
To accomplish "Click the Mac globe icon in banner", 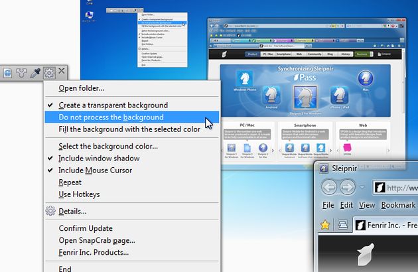I will (x=365, y=78).
